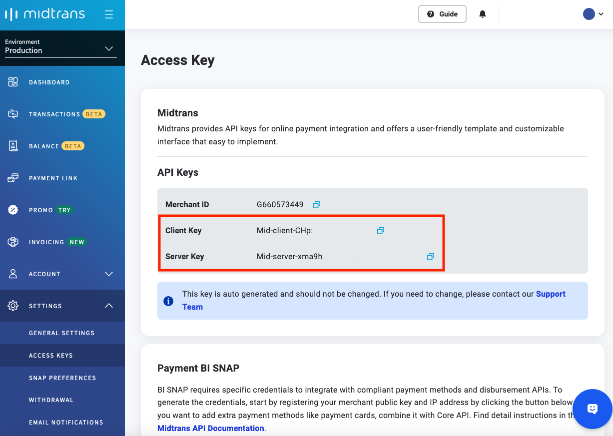This screenshot has width=613, height=436.
Task: Click the BETA badge beside Balance
Action: click(73, 146)
